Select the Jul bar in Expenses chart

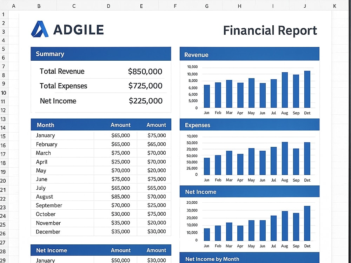click(x=273, y=161)
